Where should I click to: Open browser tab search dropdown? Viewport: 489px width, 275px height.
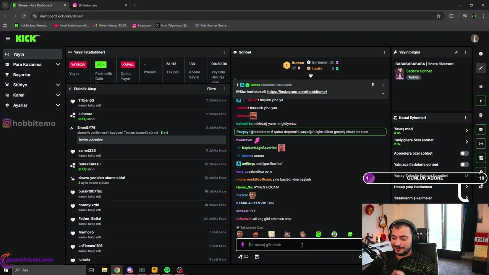click(5, 5)
